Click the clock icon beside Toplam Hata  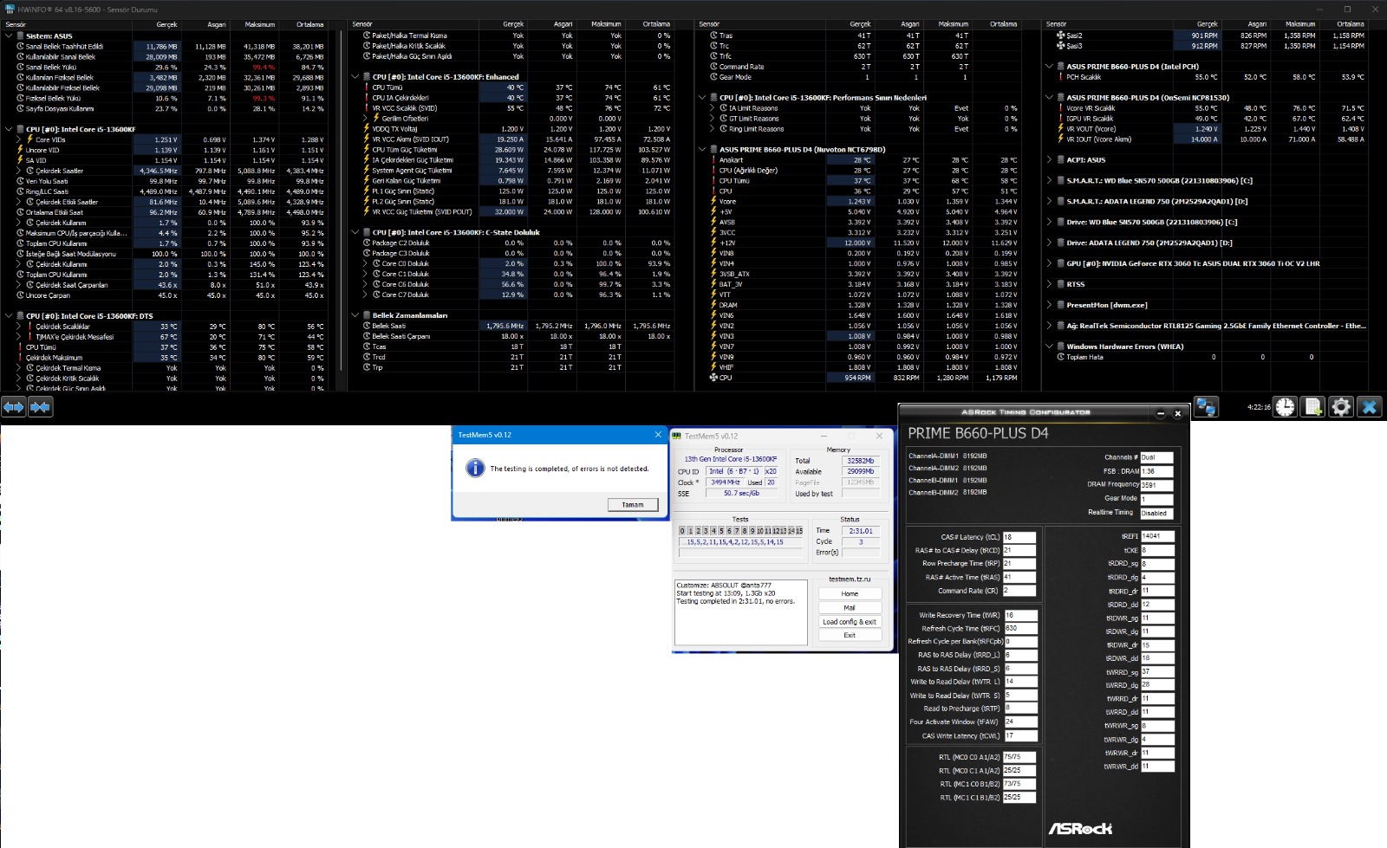(x=1060, y=357)
